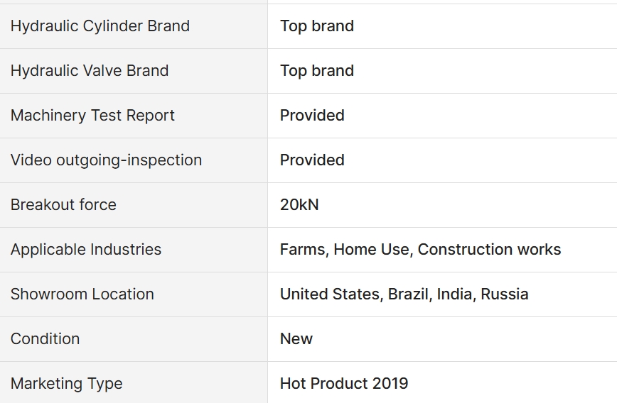The image size is (617, 403).
Task: Click the Video outgoing-inspection label
Action: 106,160
